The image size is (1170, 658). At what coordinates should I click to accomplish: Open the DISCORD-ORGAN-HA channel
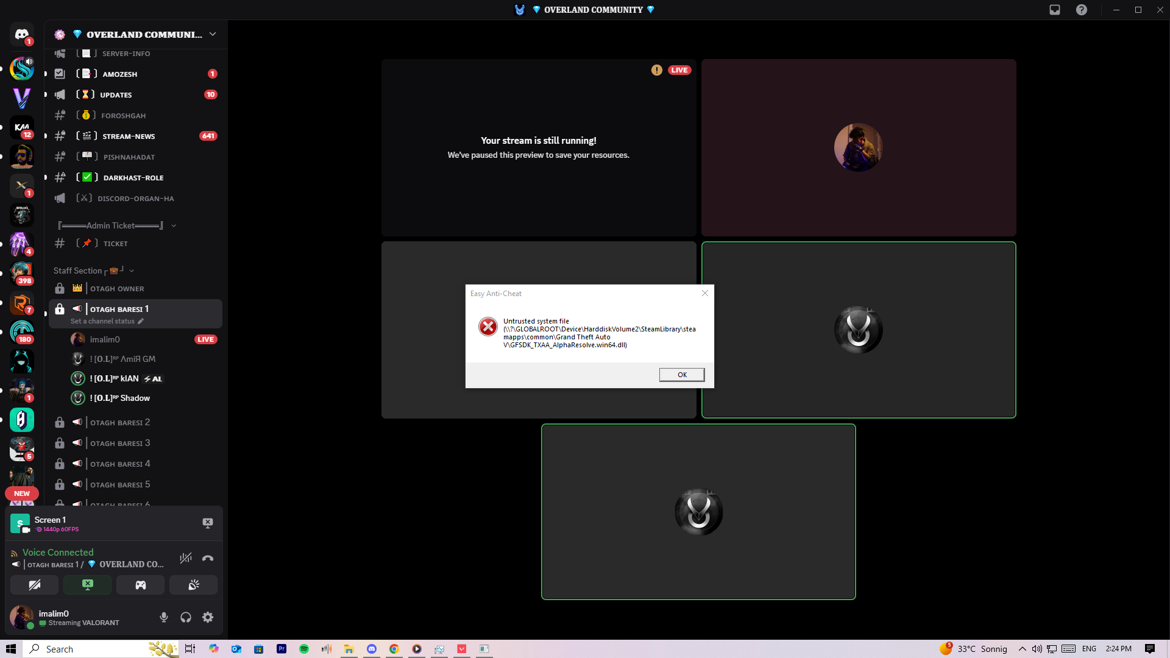pos(135,198)
